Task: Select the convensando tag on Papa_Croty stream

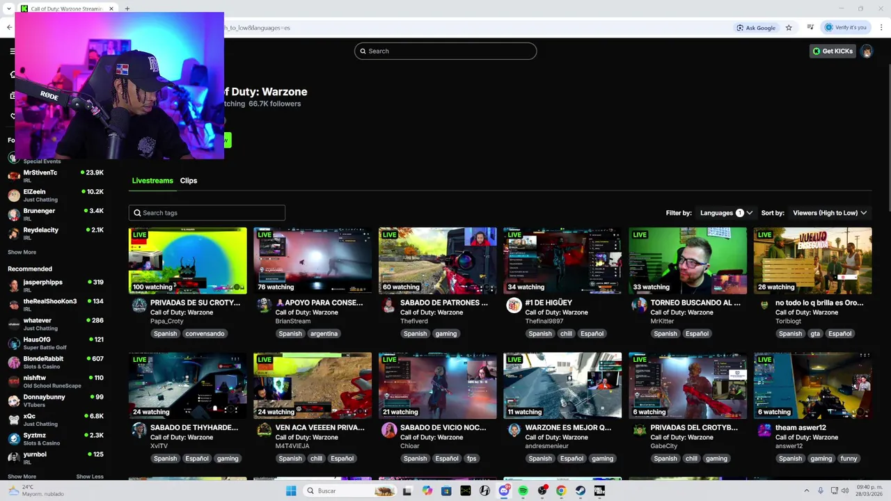Action: (205, 333)
